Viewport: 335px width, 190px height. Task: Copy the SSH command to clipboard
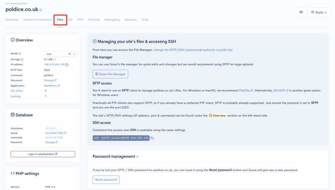coord(152,138)
